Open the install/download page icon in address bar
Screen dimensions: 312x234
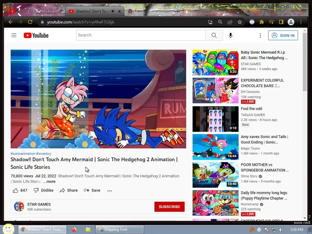point(210,22)
